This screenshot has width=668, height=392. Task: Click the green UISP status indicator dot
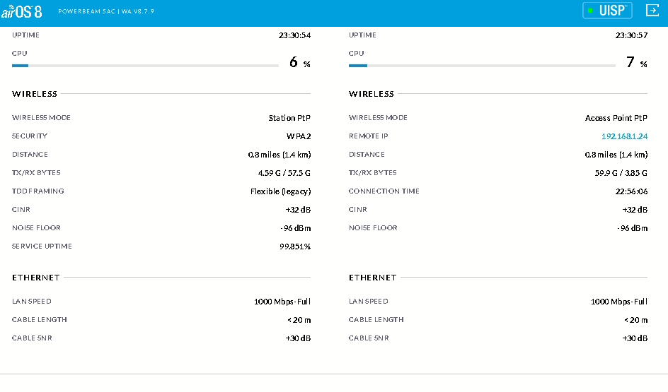(590, 11)
